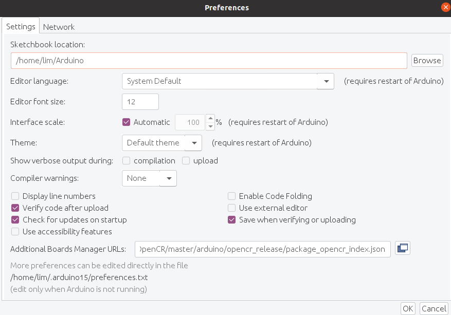The image size is (451, 315).
Task: Enable Display line numbers
Action: tap(15, 196)
